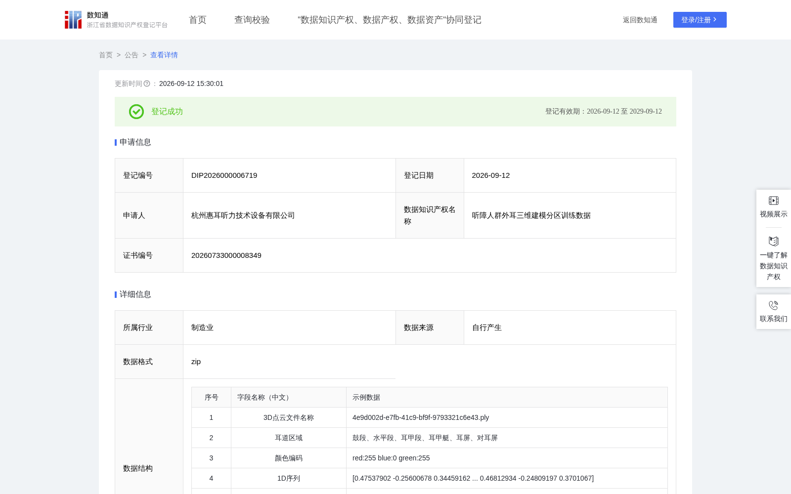
Task: Go to the 首页 navigation tab
Action: 198,20
